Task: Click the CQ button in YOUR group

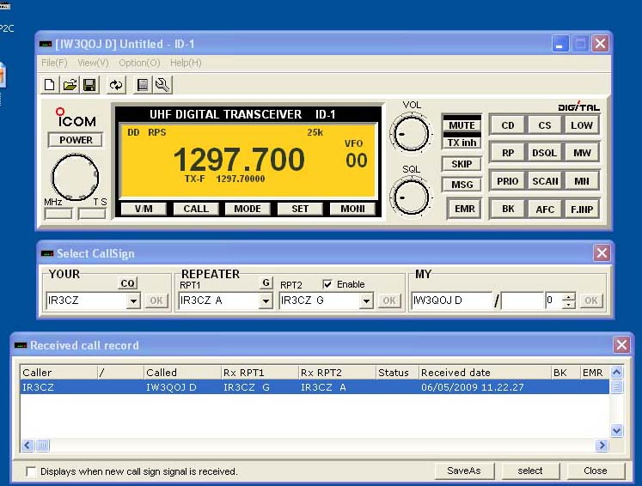Action: 128,283
